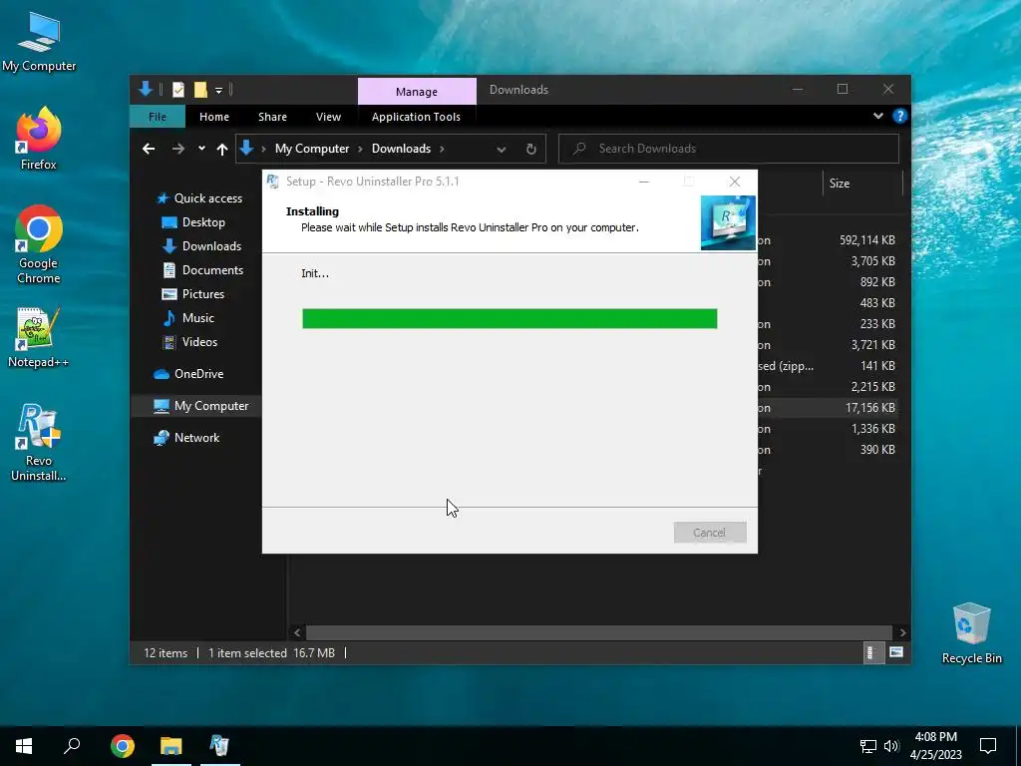Image resolution: width=1021 pixels, height=766 pixels.
Task: Select Pictures in the navigation pane
Action: (x=192, y=294)
